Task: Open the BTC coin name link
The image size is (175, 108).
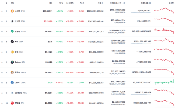Action: pyautogui.click(x=20, y=11)
